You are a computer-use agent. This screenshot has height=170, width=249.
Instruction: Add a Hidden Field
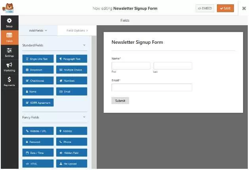tap(72, 153)
